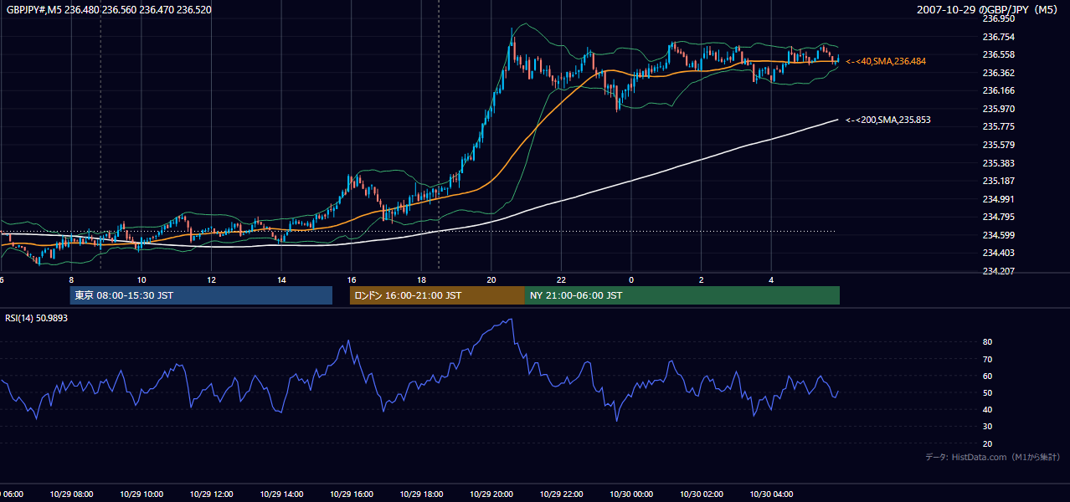
Task: Click hour label 22 under the price chart
Action: click(561, 279)
